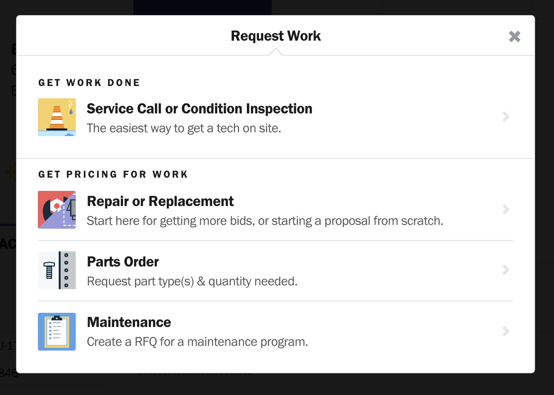Click the Request Work dialog title

pos(276,36)
